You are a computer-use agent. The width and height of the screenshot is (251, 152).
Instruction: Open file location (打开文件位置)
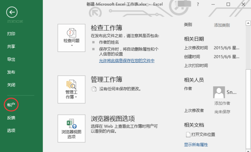(x=203, y=135)
